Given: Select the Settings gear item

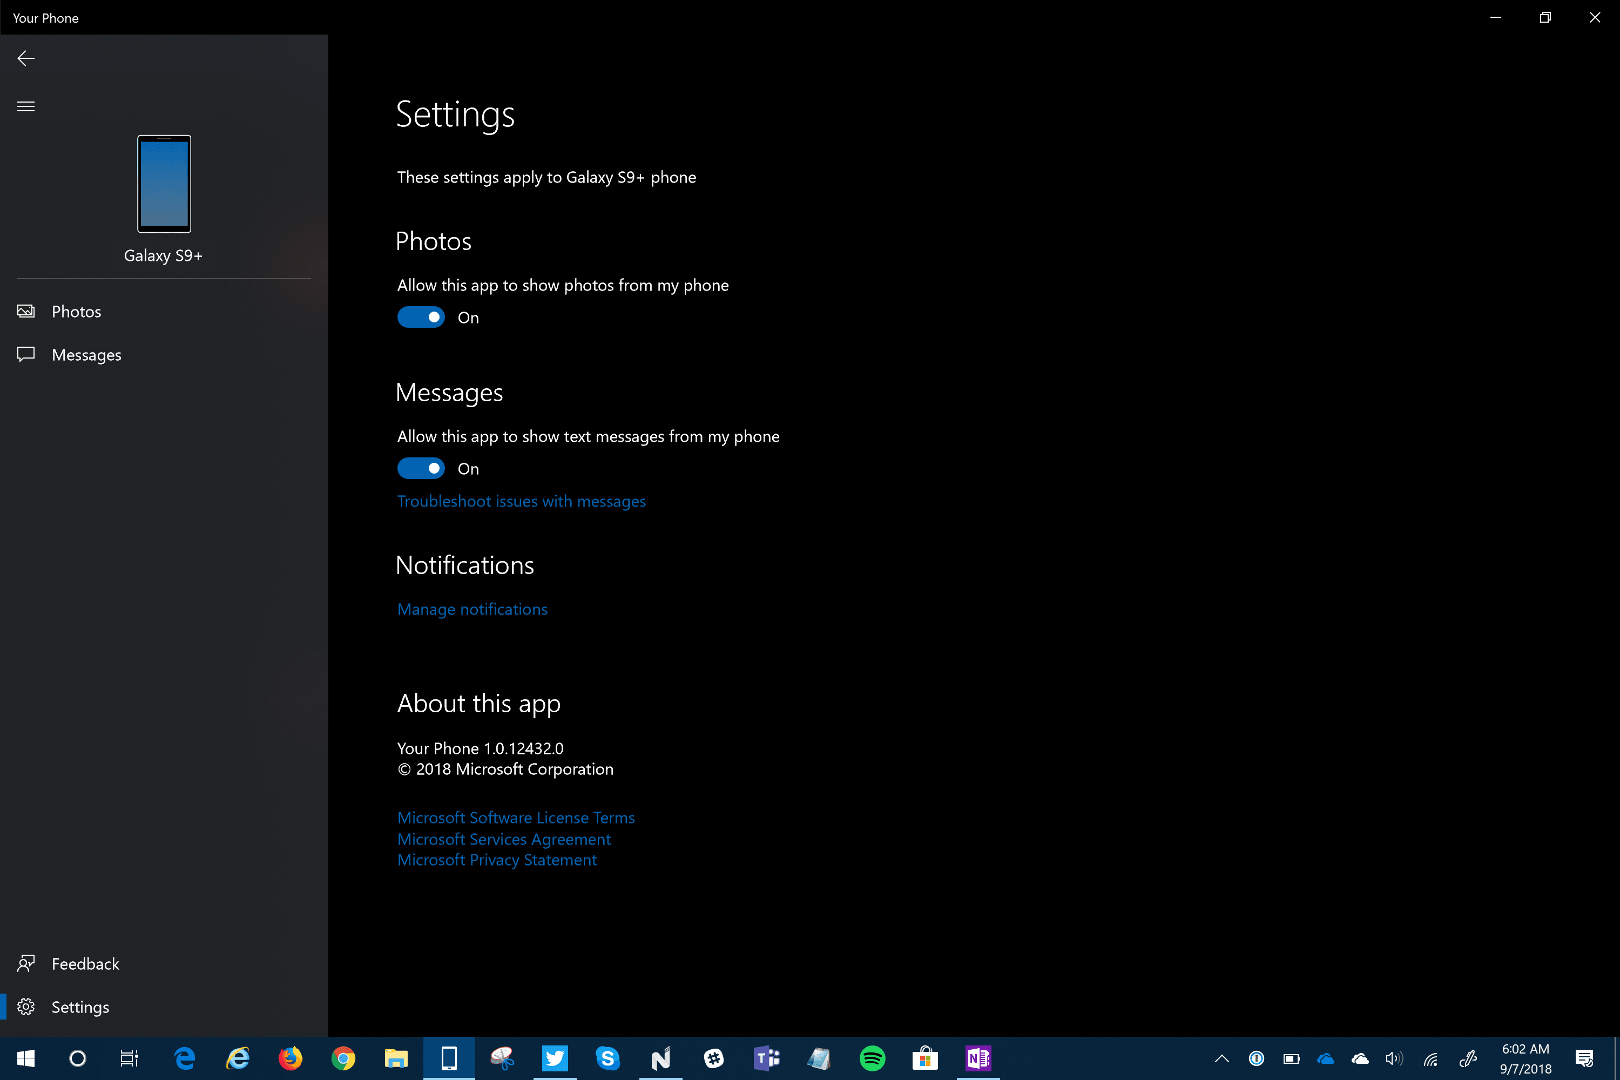Looking at the screenshot, I should 80,1007.
